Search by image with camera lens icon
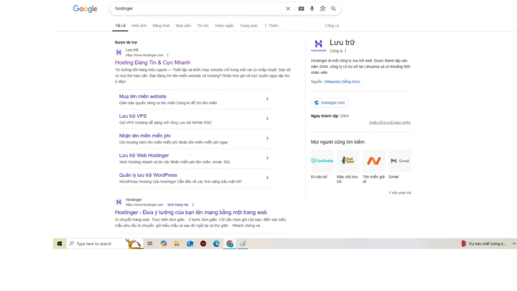This screenshot has width=517, height=291. point(323,9)
